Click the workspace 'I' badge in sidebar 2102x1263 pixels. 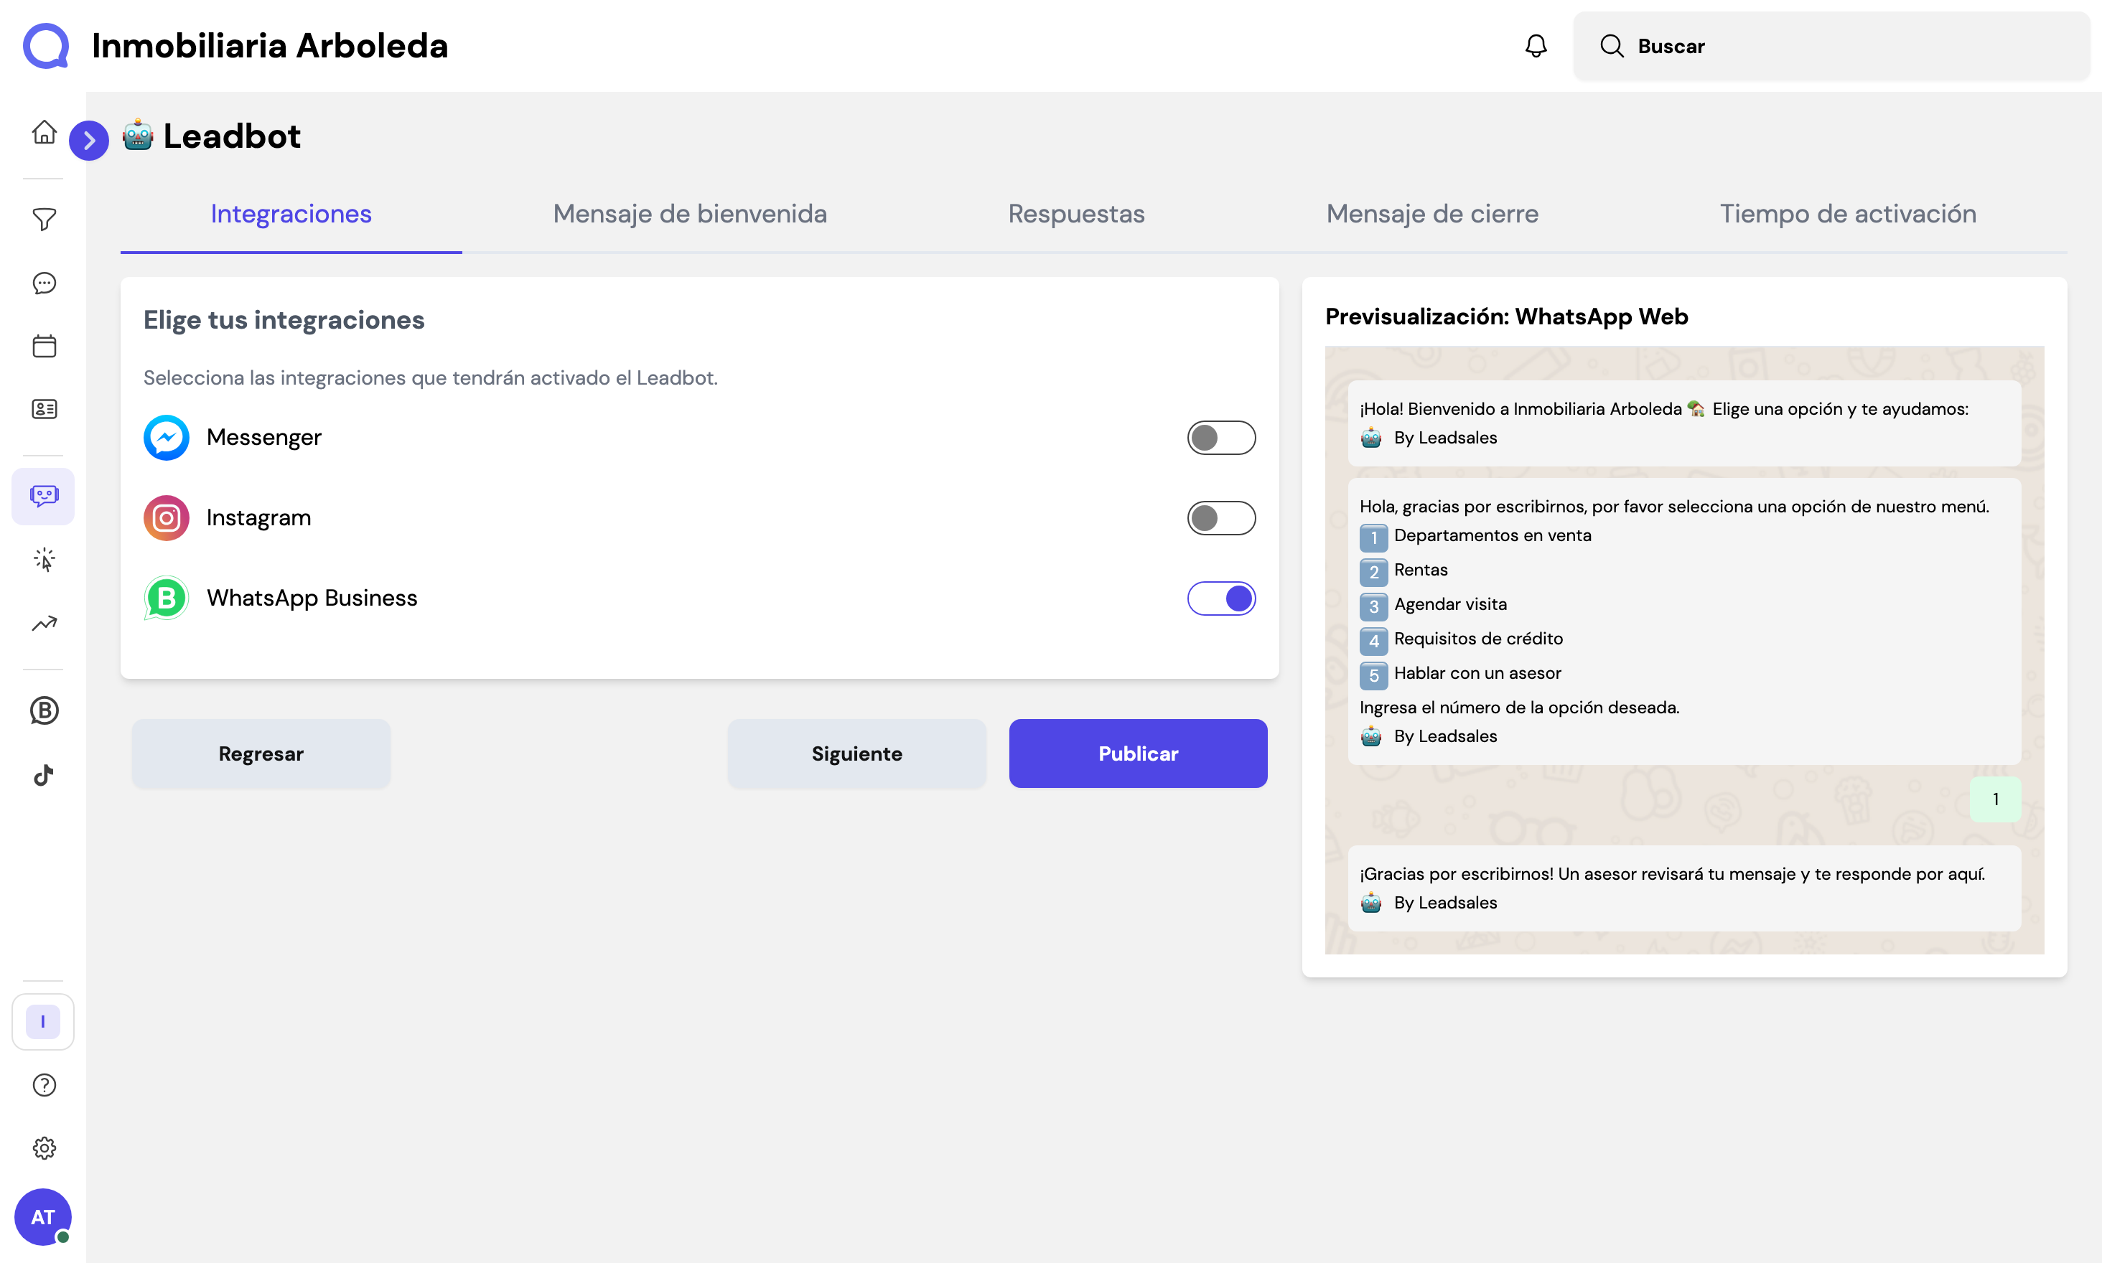pyautogui.click(x=43, y=1021)
